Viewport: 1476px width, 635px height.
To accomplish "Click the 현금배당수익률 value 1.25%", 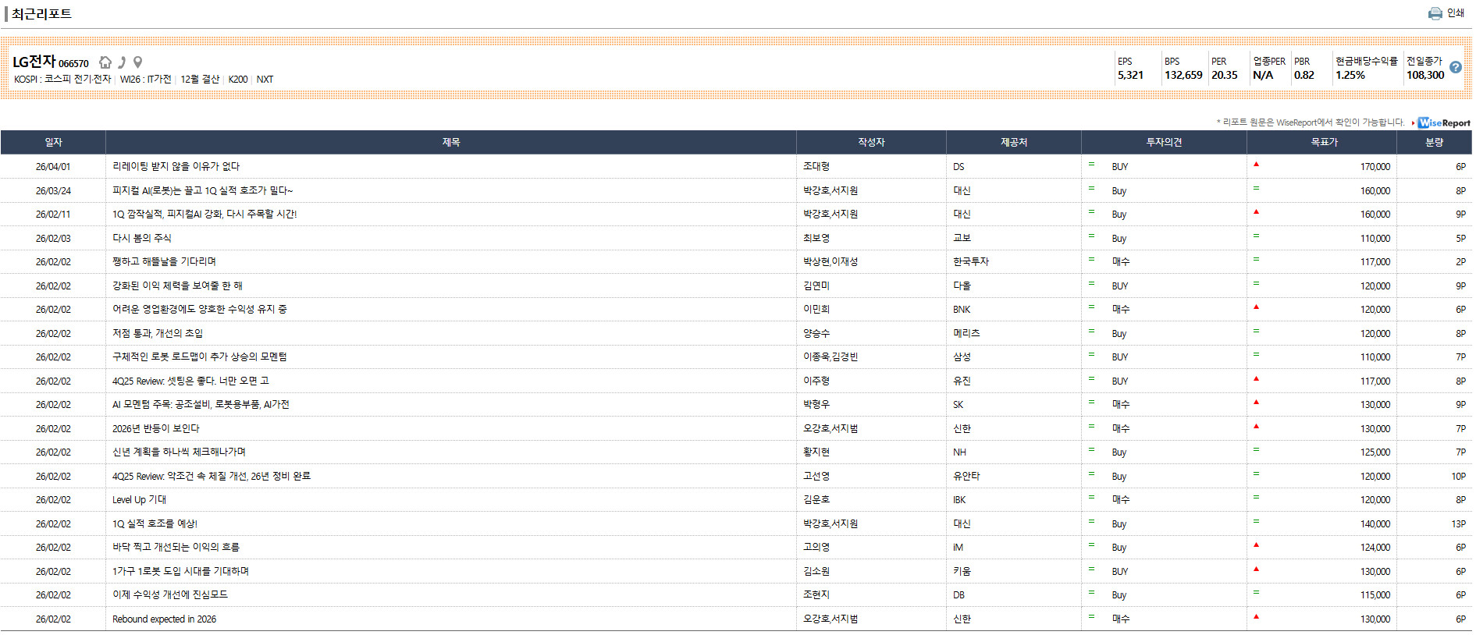I will point(1350,76).
